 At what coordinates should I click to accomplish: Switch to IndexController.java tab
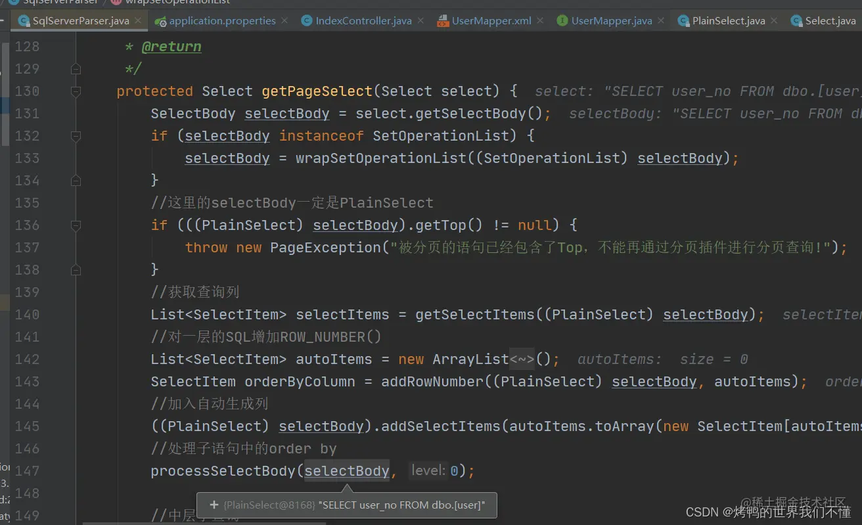(x=363, y=21)
